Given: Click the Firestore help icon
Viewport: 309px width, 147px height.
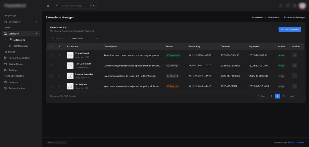Looking at the screenshot, I should 5,82.
